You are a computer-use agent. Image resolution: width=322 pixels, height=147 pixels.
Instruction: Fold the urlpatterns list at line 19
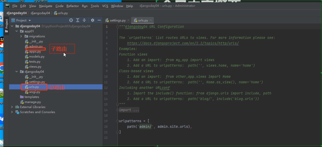click(118, 121)
